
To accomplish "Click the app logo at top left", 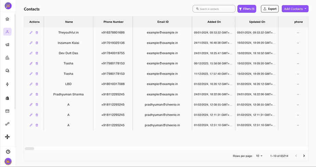I will point(8,6).
